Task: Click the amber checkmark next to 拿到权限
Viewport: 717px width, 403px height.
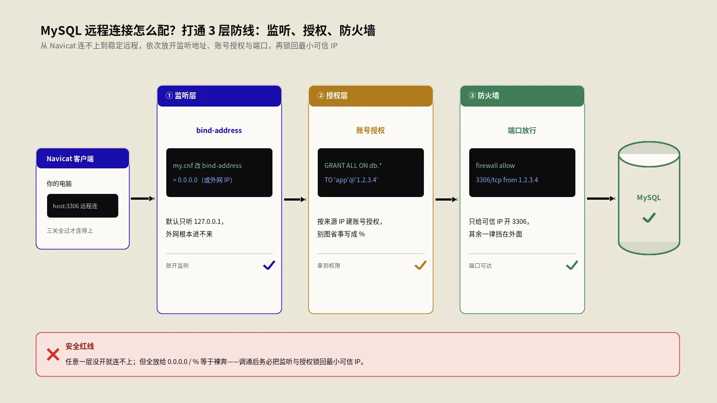Action: click(x=420, y=265)
